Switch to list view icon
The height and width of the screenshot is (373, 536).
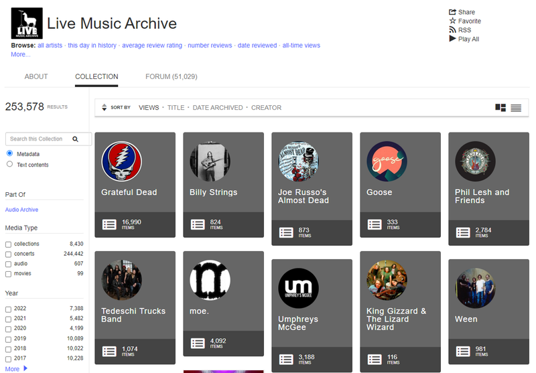[516, 108]
